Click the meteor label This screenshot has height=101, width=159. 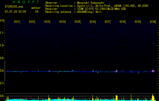(x=36, y=8)
